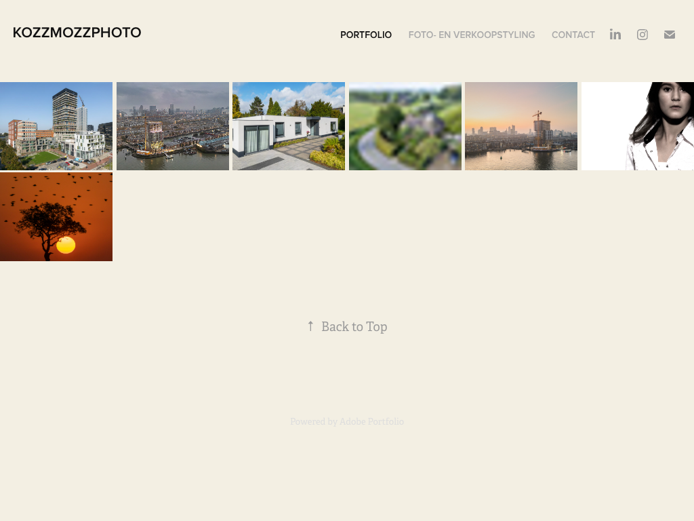Screen dimensions: 694x521
Task: Click the construction crane in the sunset photo
Action: pos(537,127)
